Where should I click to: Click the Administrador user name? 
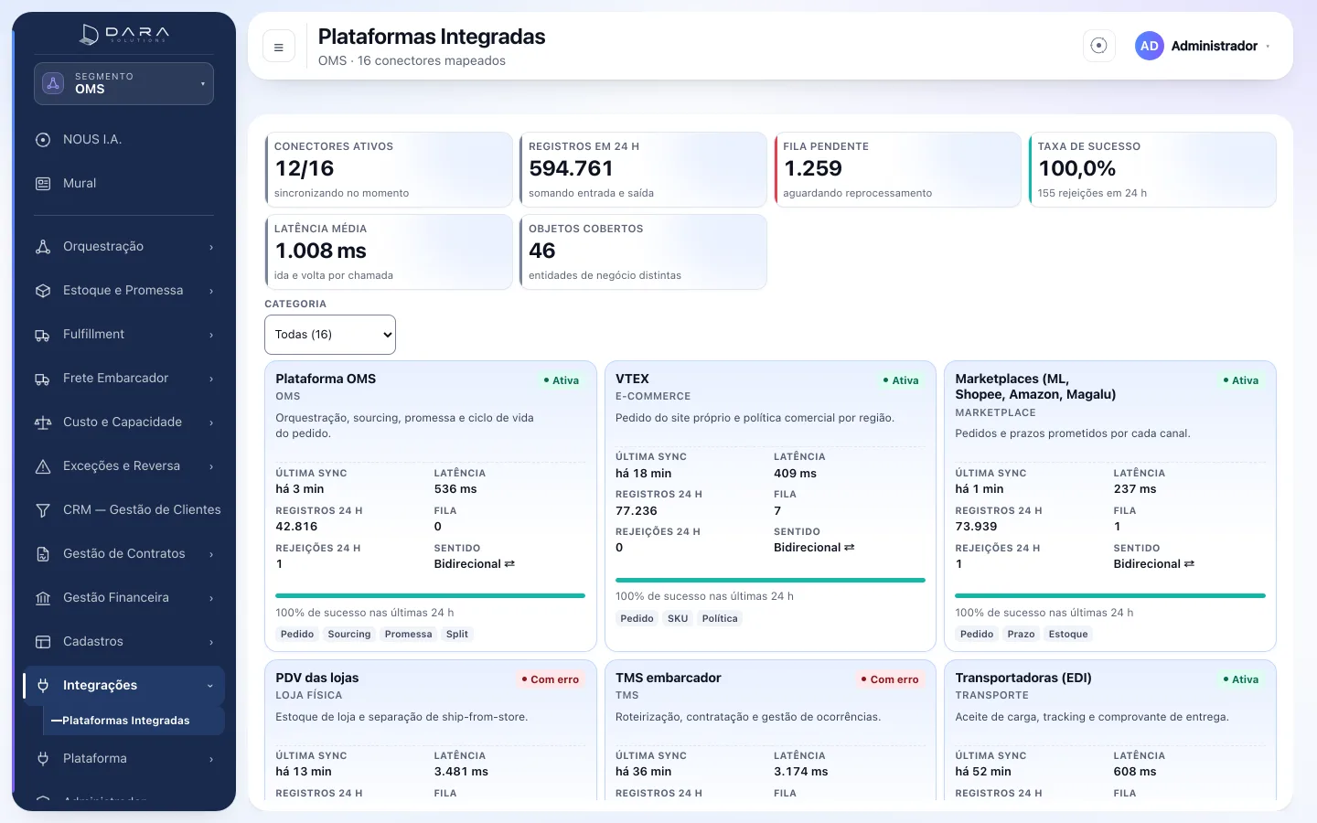click(1215, 46)
